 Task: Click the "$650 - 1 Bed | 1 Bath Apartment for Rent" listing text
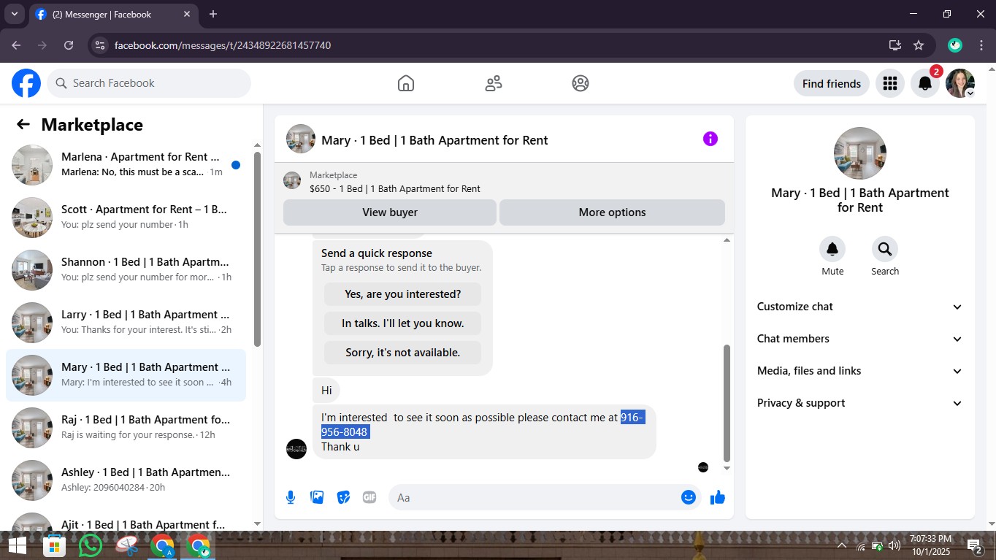tap(395, 188)
